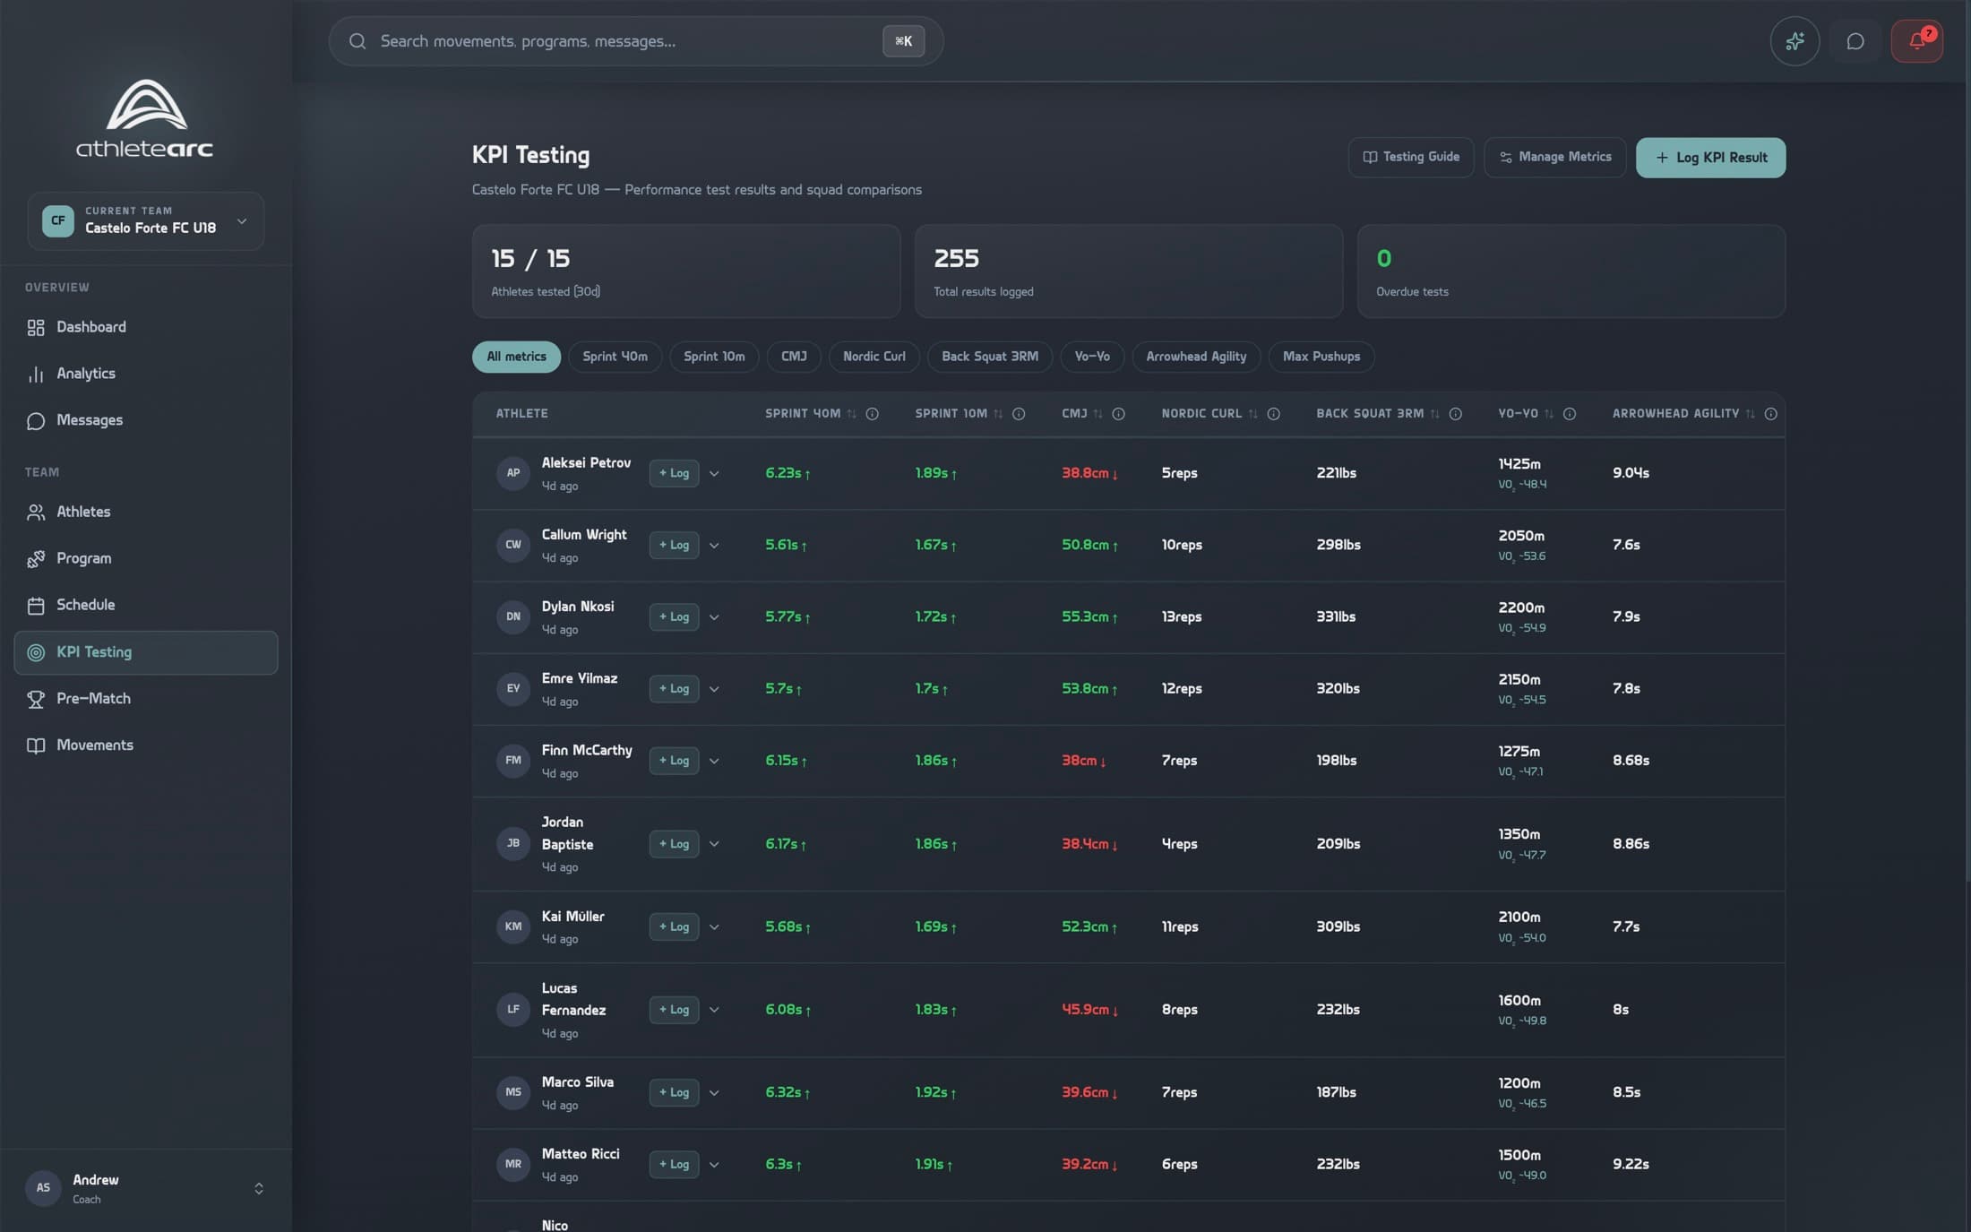Filter by Sprint 40m metric
This screenshot has width=1971, height=1232.
(x=615, y=357)
